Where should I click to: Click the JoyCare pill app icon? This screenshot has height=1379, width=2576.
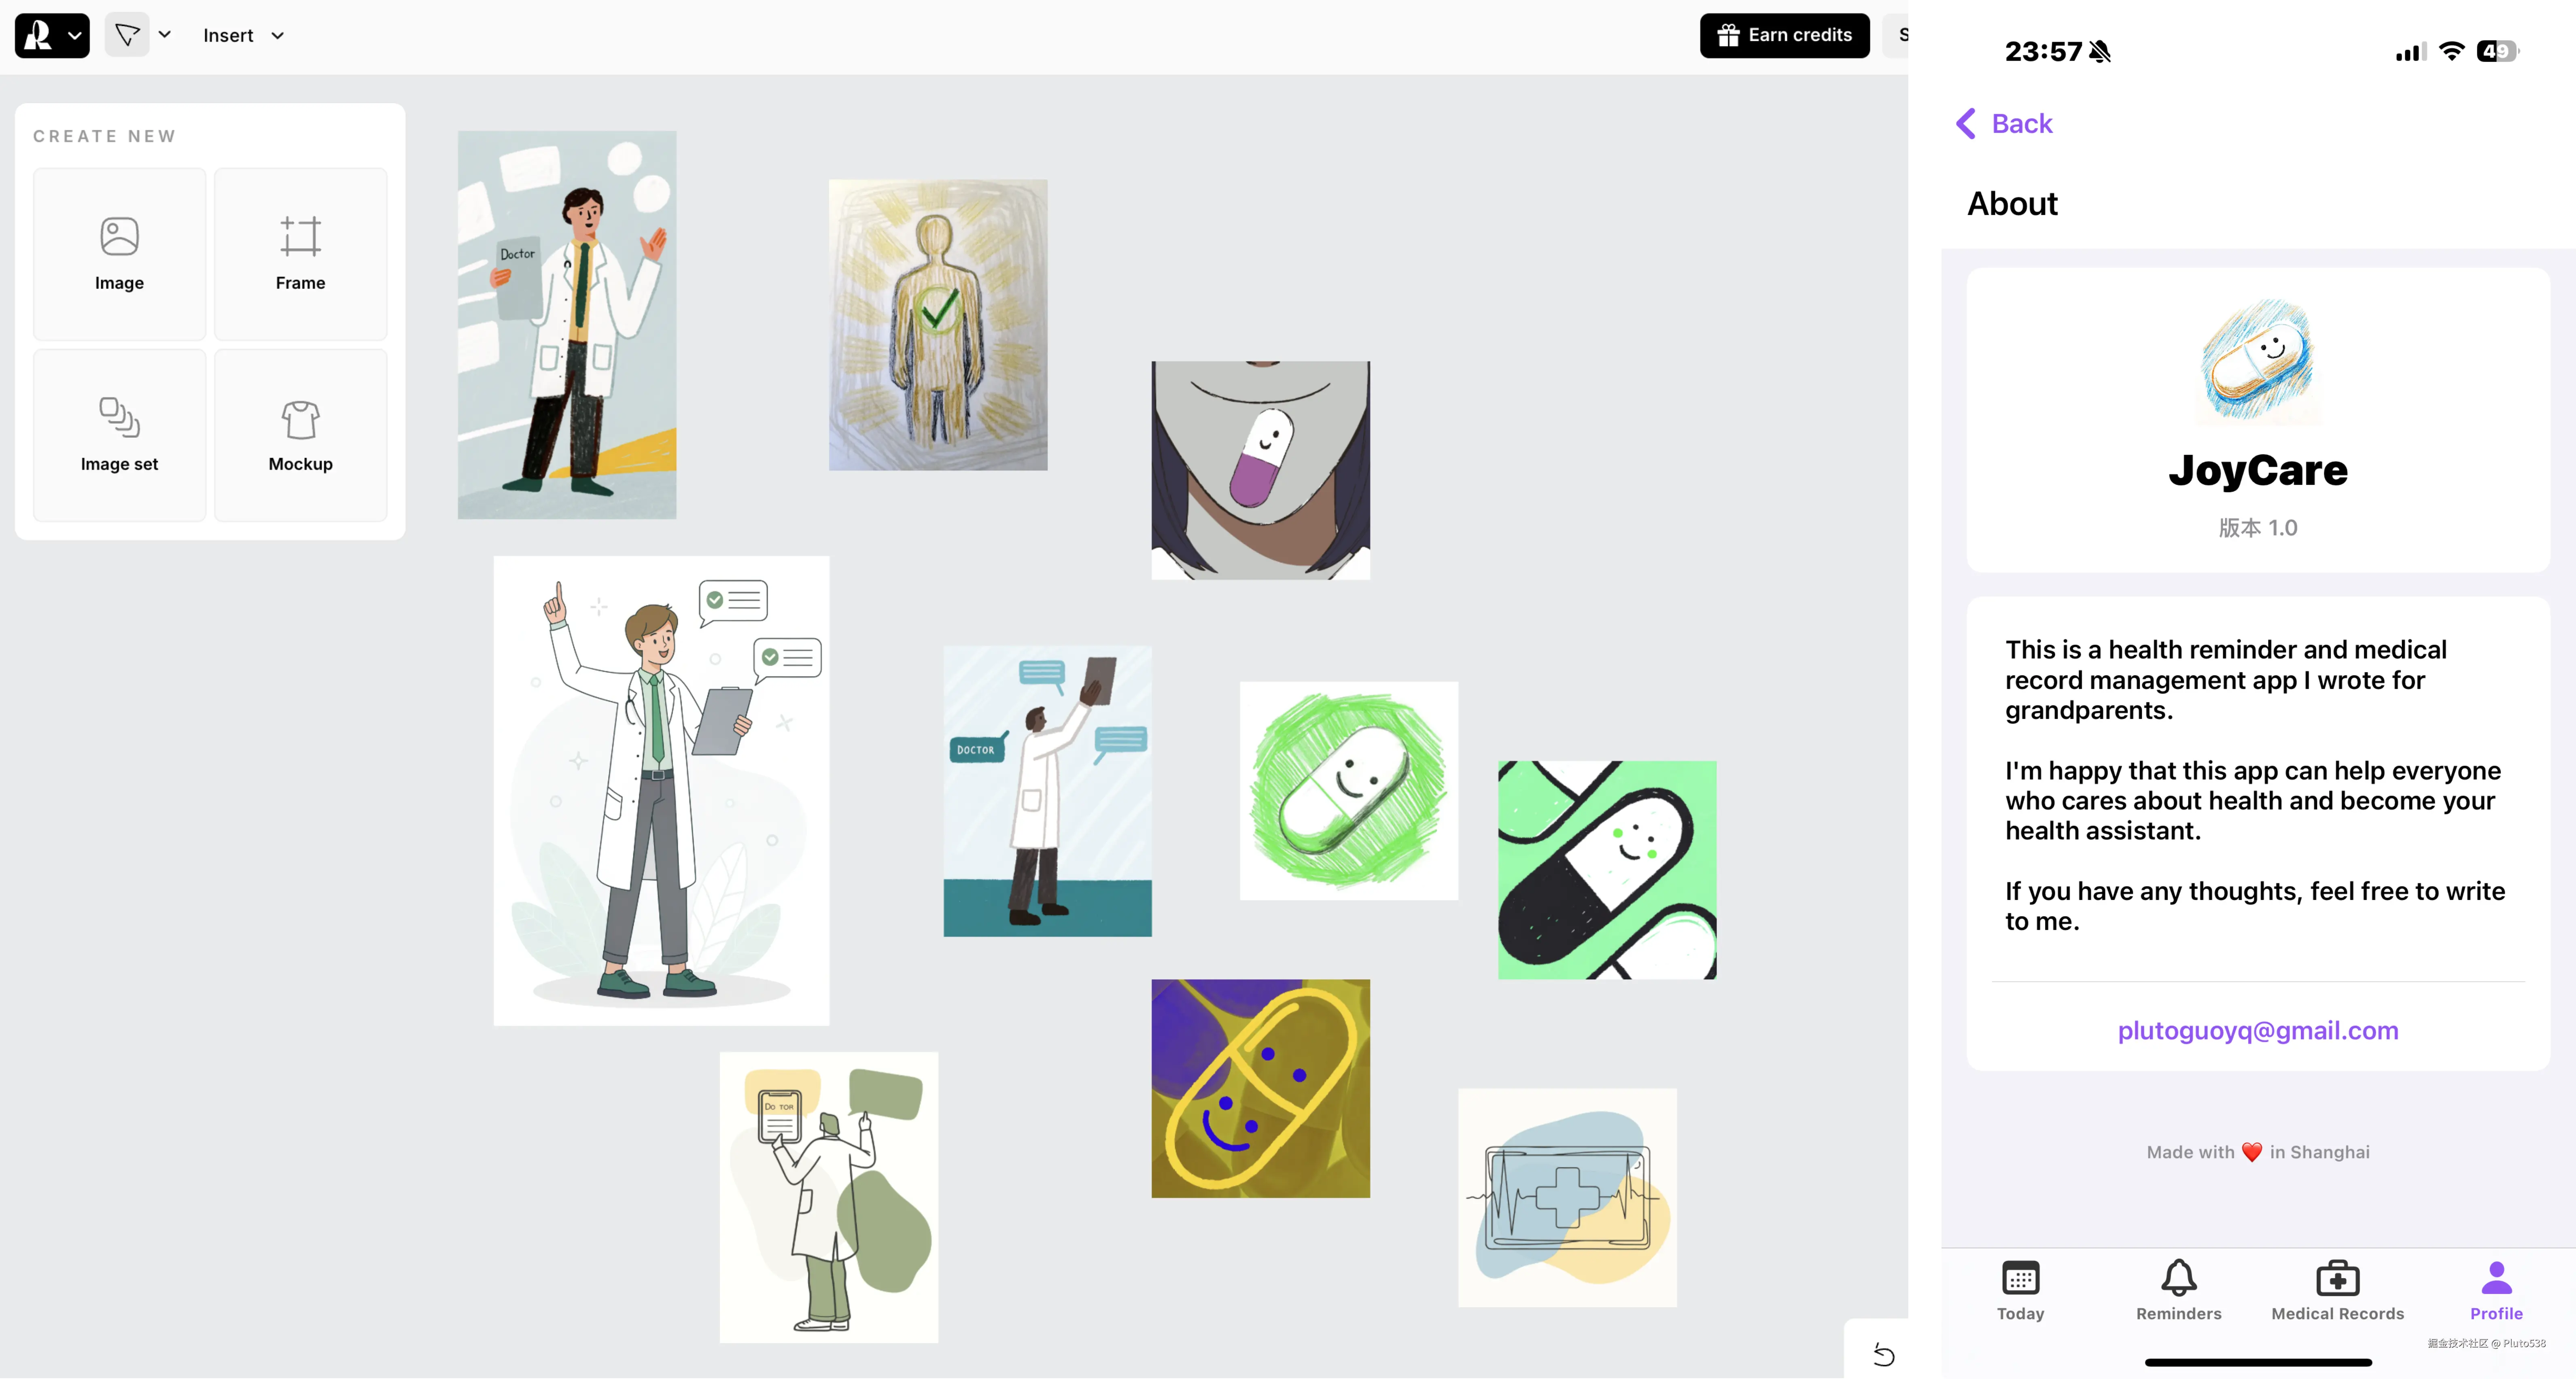click(2257, 360)
